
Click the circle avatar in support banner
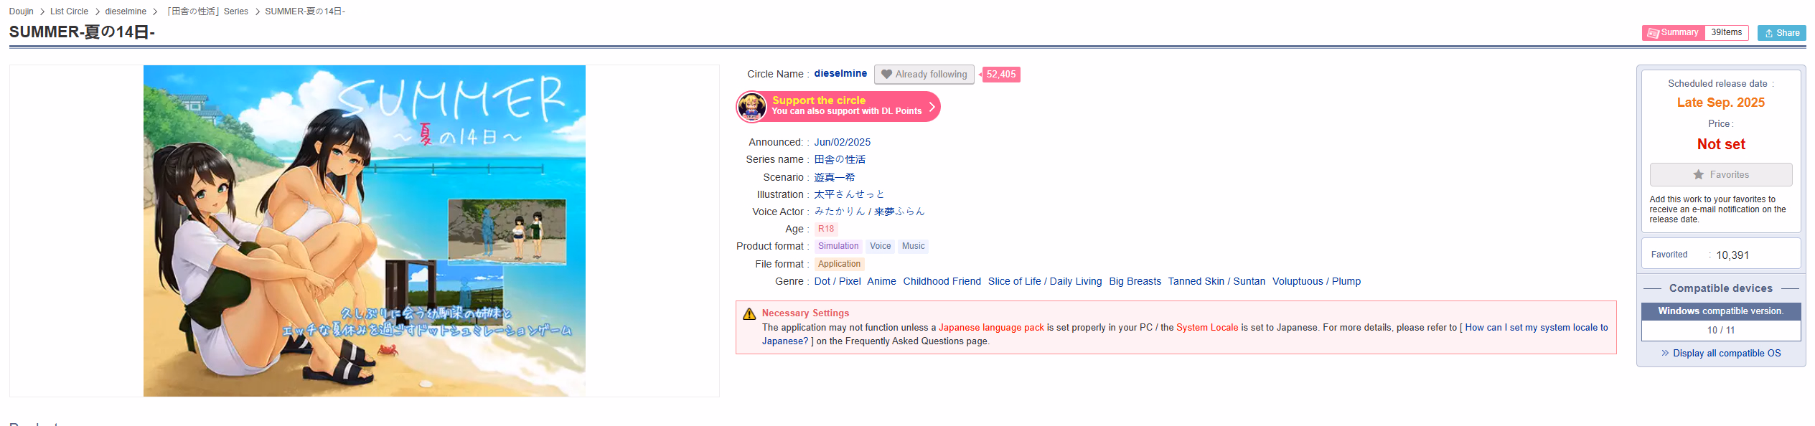pyautogui.click(x=751, y=107)
